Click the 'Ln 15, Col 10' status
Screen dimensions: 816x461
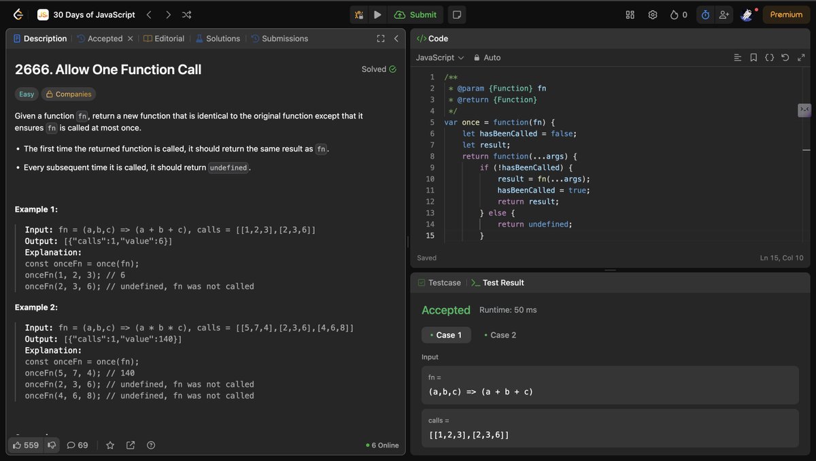tap(782, 258)
